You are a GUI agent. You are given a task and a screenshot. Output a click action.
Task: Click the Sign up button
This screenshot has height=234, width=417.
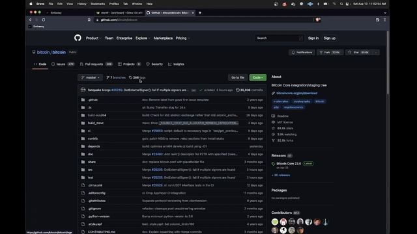pos(330,38)
